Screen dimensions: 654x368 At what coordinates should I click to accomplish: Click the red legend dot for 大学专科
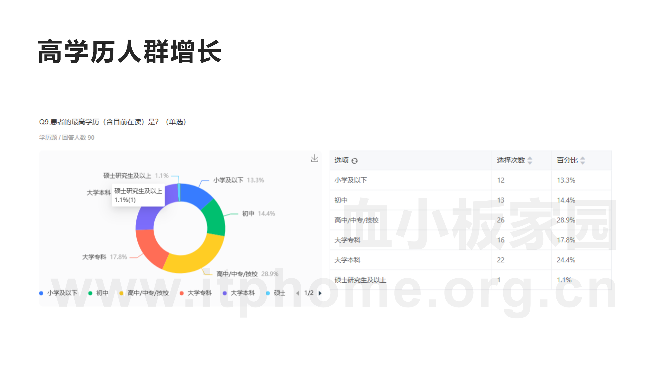pyautogui.click(x=182, y=293)
